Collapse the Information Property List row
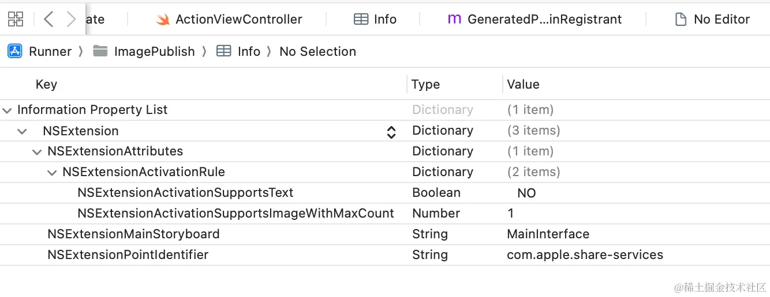The height and width of the screenshot is (297, 770). pyautogui.click(x=7, y=110)
